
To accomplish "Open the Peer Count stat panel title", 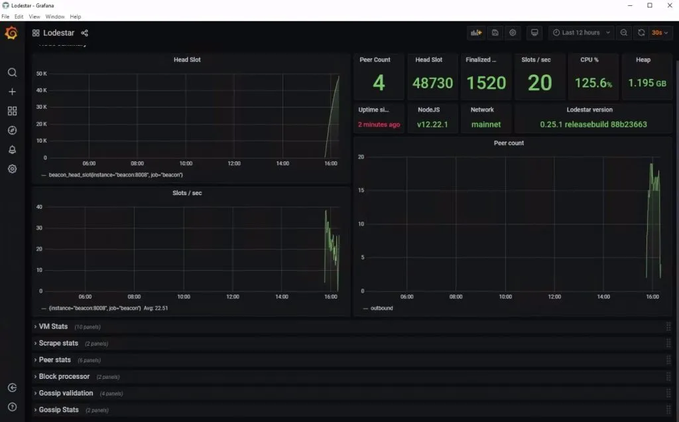I will (x=375, y=60).
